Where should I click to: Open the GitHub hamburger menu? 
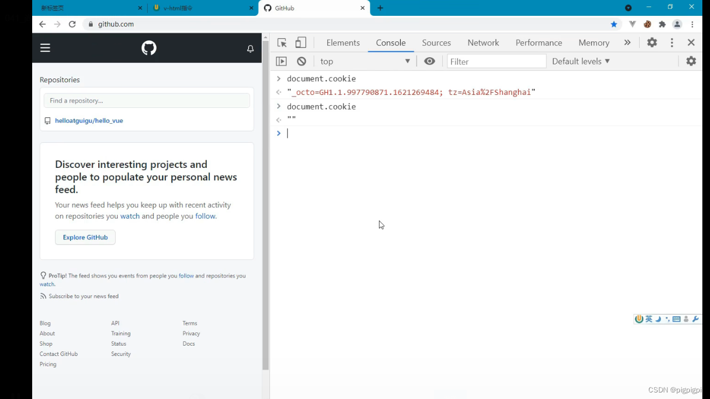pos(45,48)
